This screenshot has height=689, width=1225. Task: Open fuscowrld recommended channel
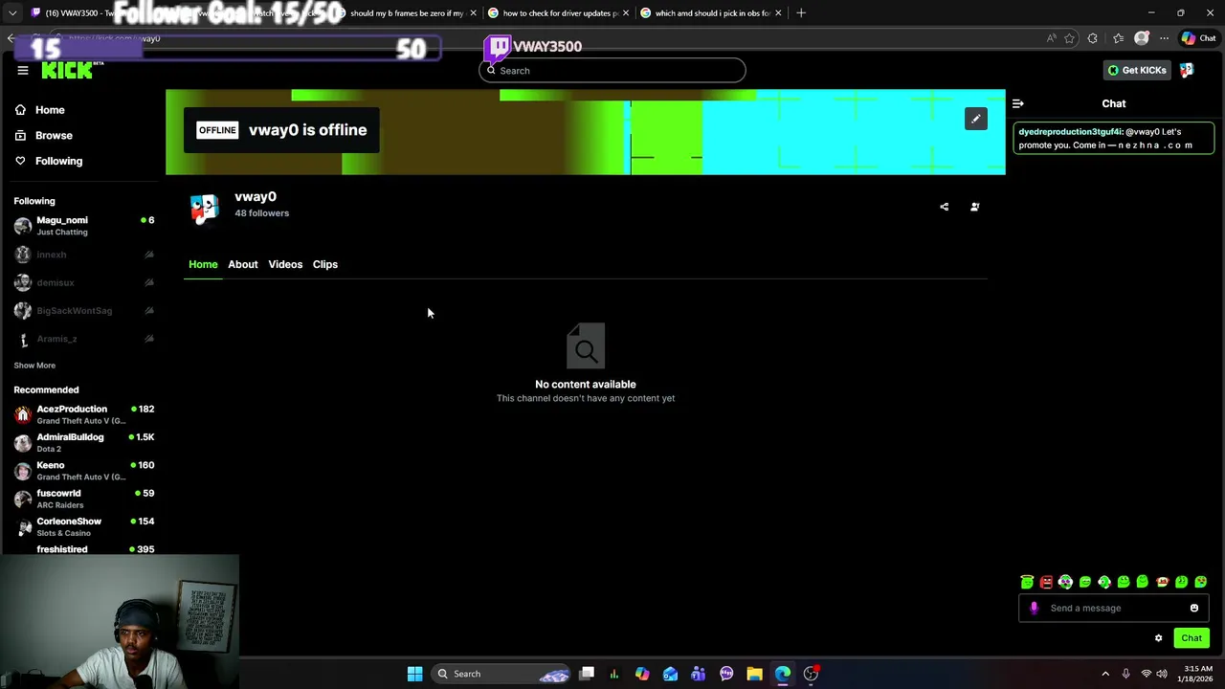pos(84,499)
